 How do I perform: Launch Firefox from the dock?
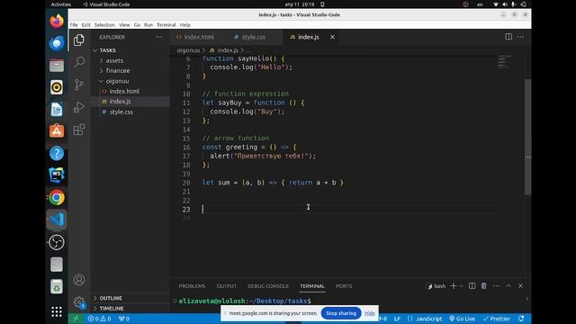pyautogui.click(x=57, y=22)
